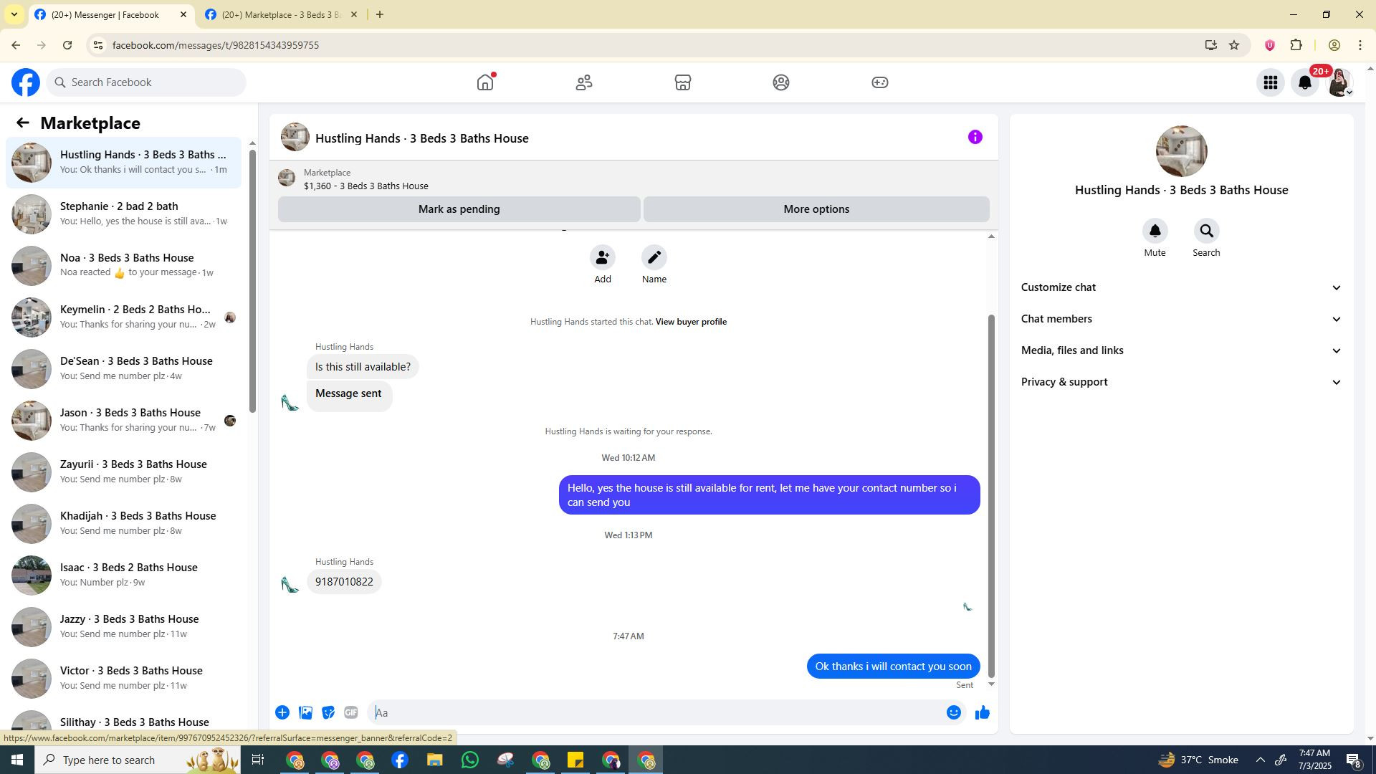Open WhatsApp from the Windows taskbar
The width and height of the screenshot is (1376, 774).
click(x=469, y=760)
